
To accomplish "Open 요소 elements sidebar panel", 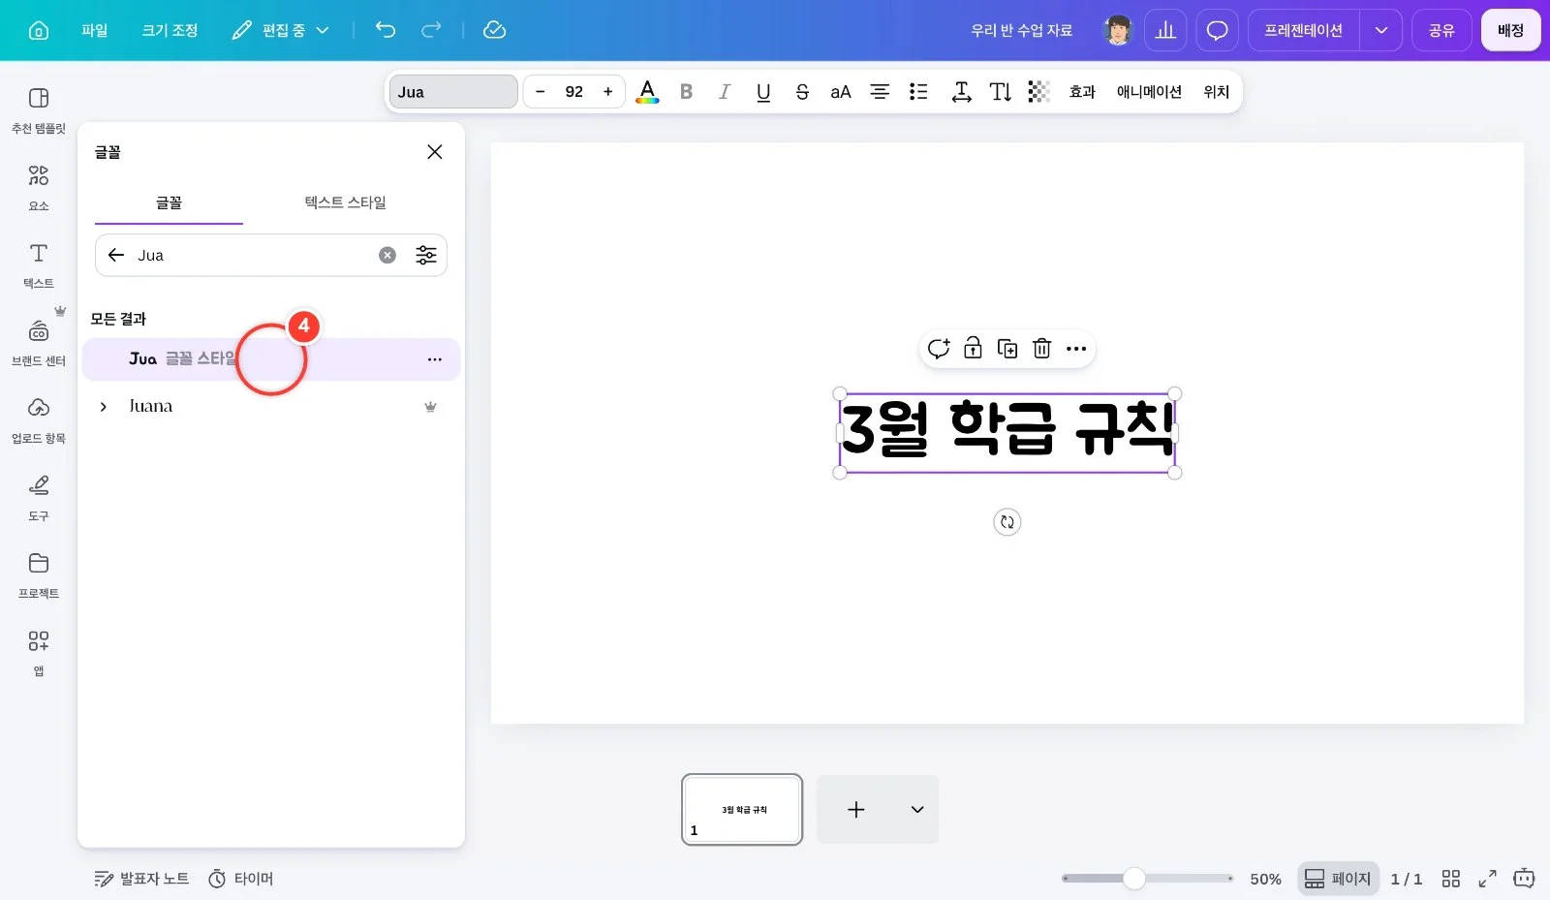I will (x=39, y=187).
